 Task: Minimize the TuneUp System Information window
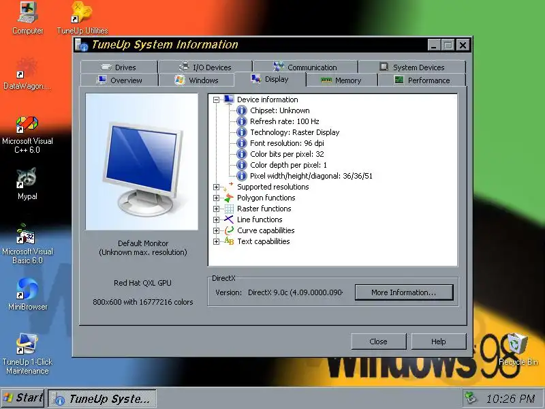click(x=434, y=45)
